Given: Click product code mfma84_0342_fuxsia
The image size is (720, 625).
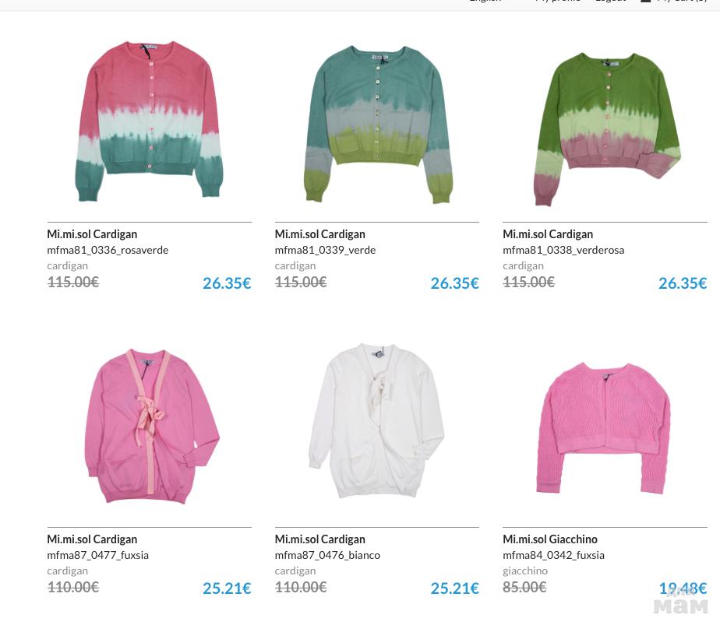Looking at the screenshot, I should coord(553,555).
